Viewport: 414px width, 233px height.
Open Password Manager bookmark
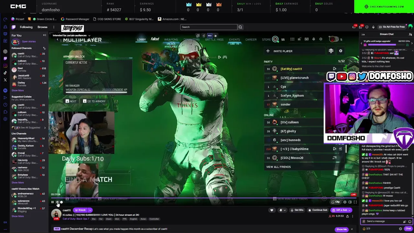(75, 19)
